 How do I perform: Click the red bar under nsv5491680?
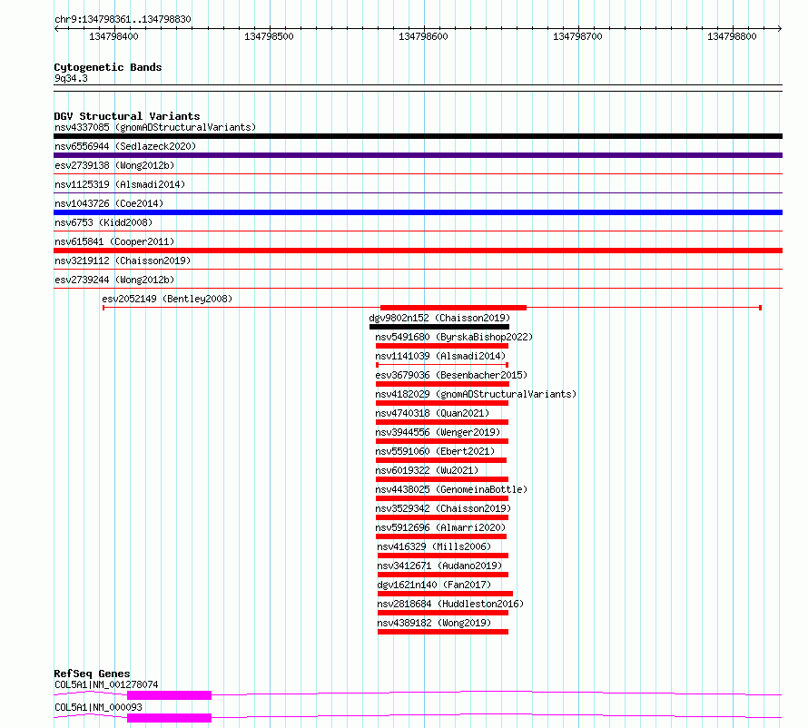[x=442, y=346]
